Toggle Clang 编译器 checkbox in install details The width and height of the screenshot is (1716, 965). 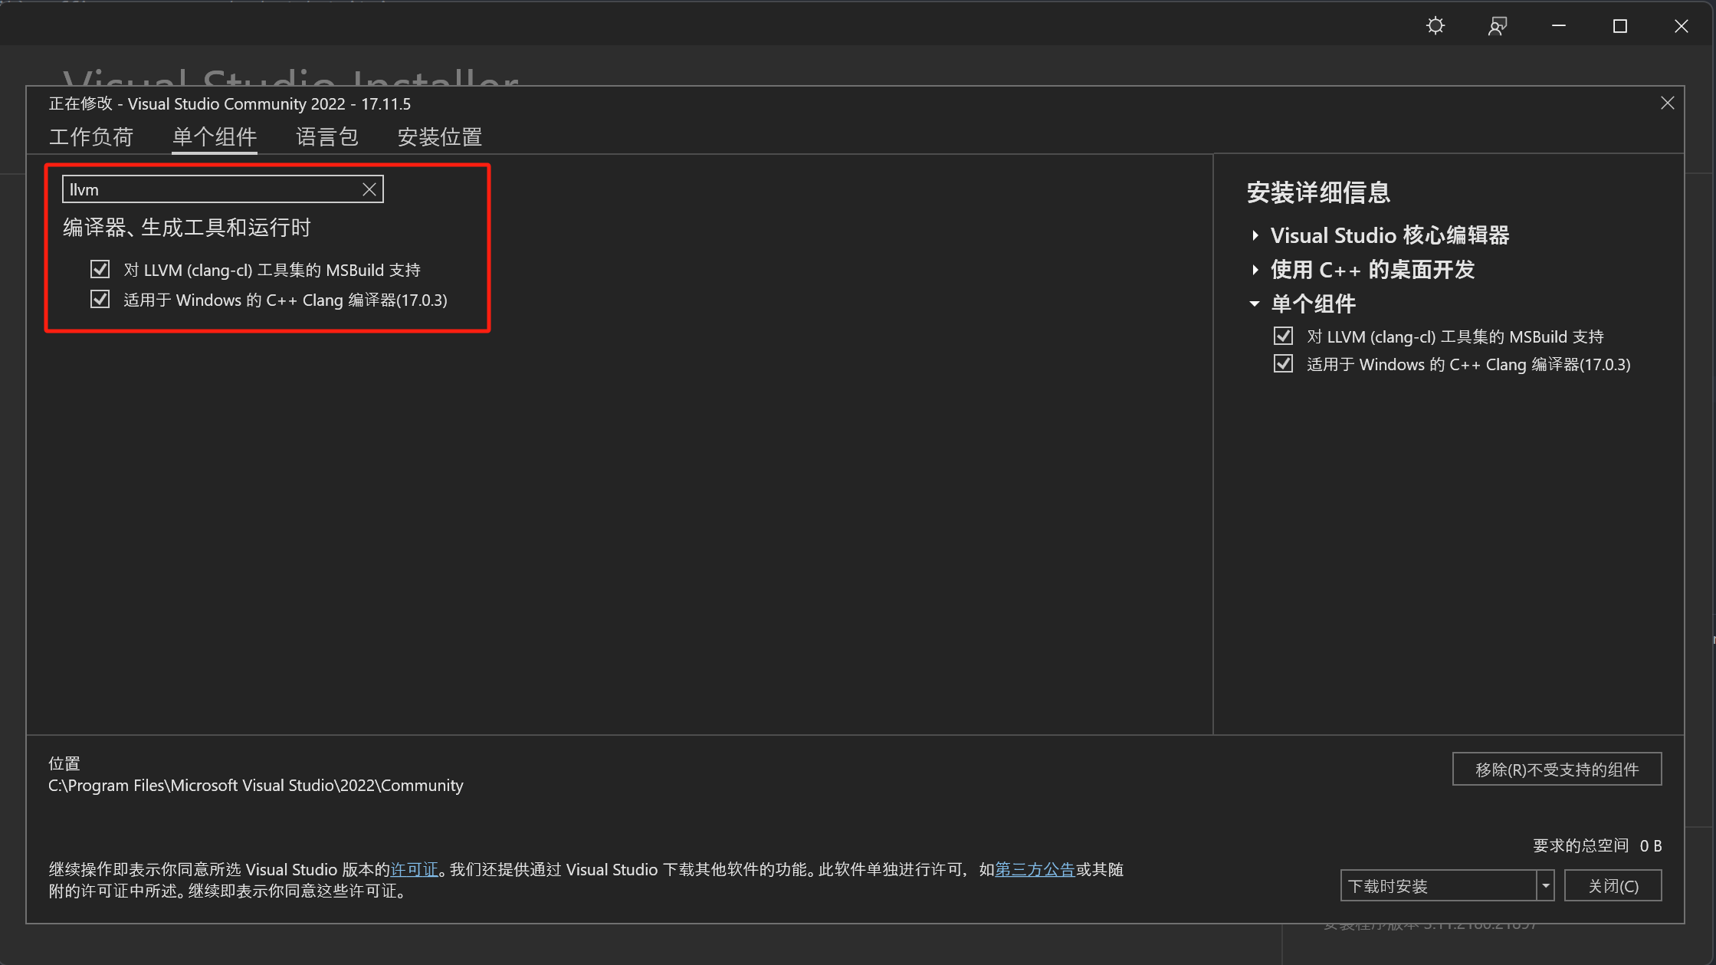click(1283, 363)
